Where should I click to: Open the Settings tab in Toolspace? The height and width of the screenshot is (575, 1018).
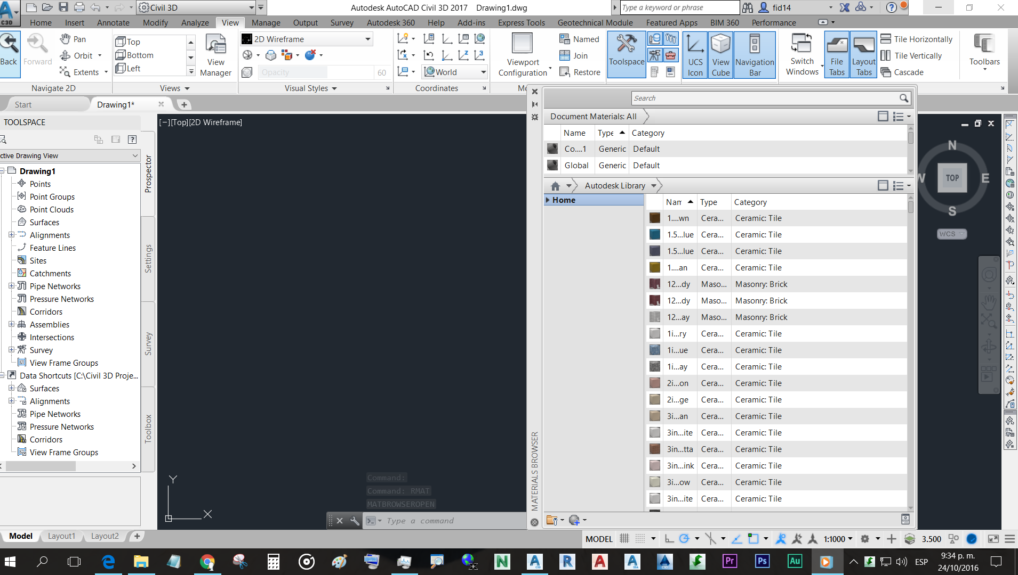[x=148, y=259]
